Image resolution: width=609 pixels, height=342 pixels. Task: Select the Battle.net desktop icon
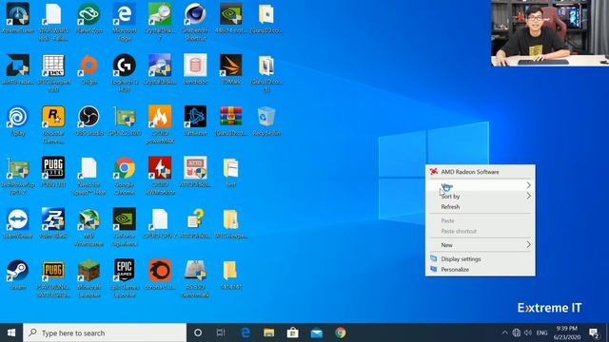195,121
